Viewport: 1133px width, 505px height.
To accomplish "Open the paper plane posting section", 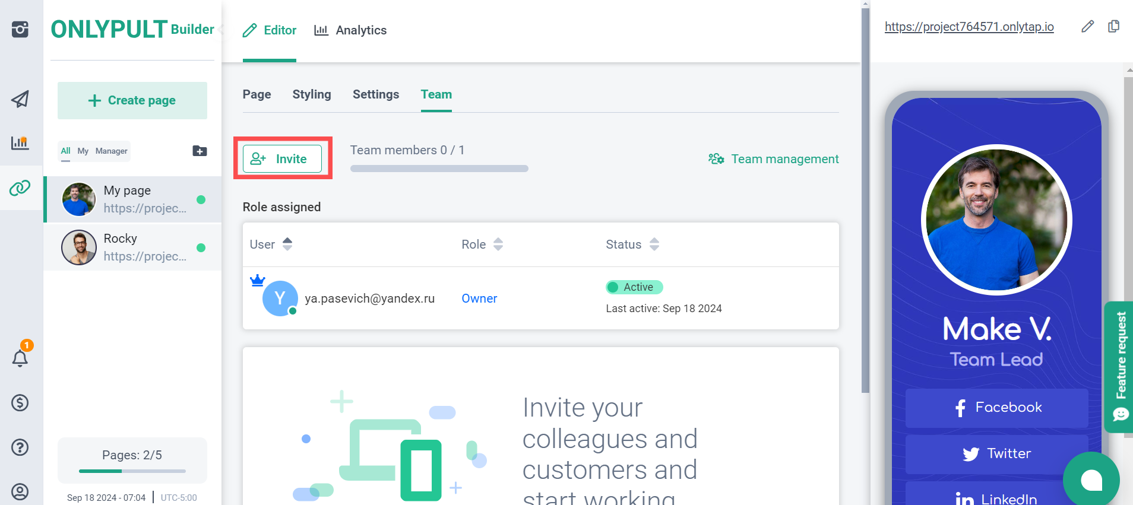I will pos(20,99).
